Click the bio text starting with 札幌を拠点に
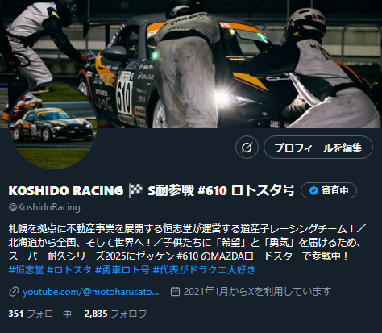The width and height of the screenshot is (382, 333). 187,243
